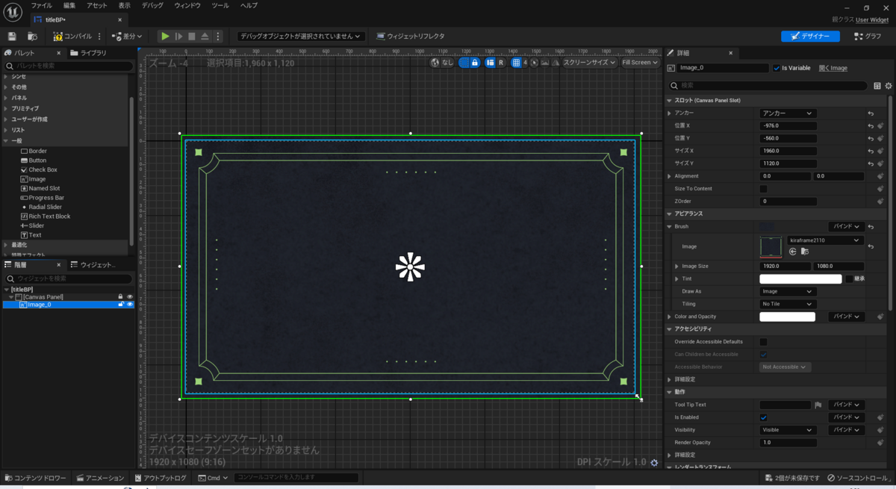Check the Tint 継承 checkbox
The image size is (896, 489).
(x=849, y=278)
